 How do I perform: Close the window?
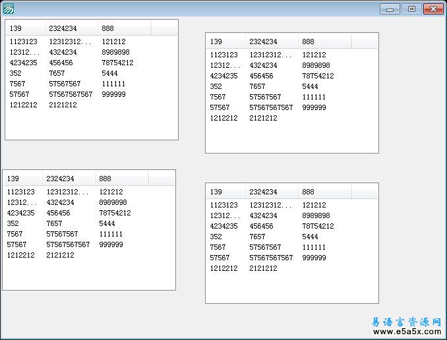[x=433, y=9]
